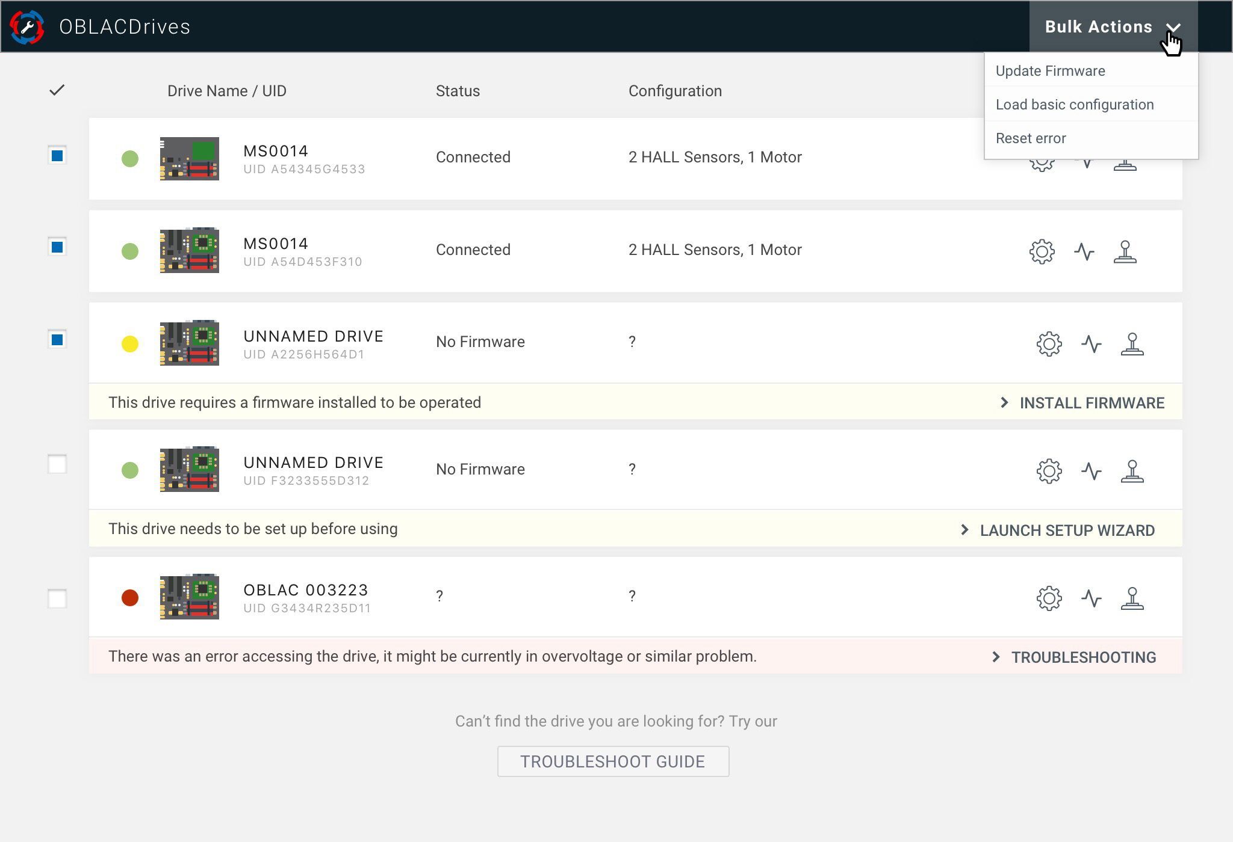Screen dimensions: 1233x842
Task: Click waveform monitor icon for drive A54D453F310
Action: [x=1084, y=251]
